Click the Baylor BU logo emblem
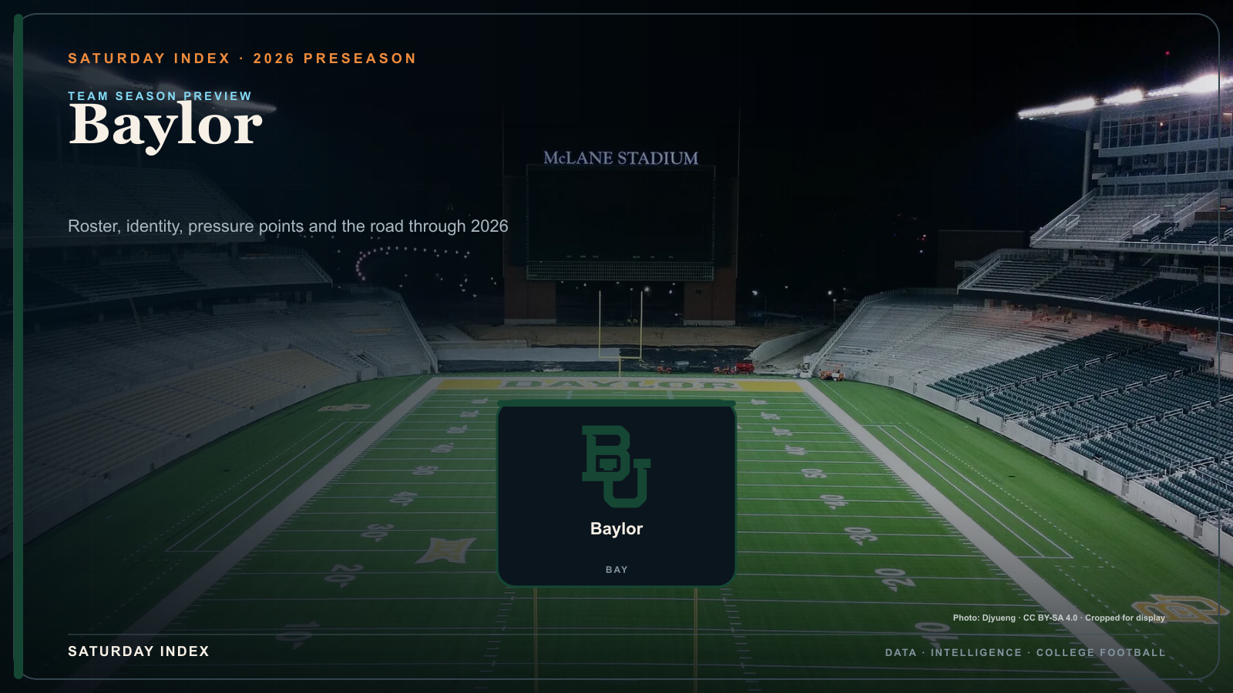This screenshot has width=1233, height=693. point(616,467)
